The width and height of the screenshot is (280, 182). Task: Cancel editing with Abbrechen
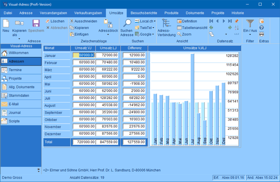[57, 28]
